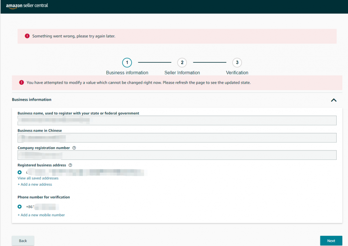The width and height of the screenshot is (348, 246).
Task: Go to Verification step label
Action: click(237, 73)
